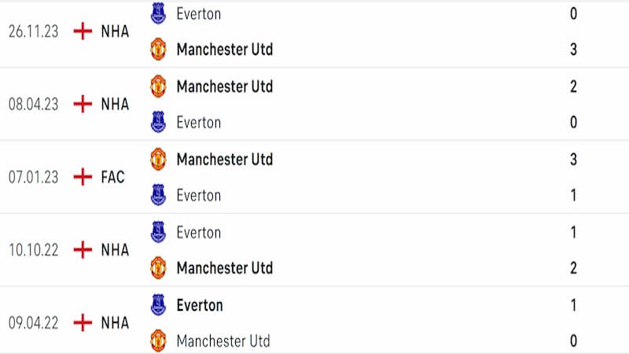Select NHA label on 10.10.22 row
The height and width of the screenshot is (354, 629).
[115, 249]
